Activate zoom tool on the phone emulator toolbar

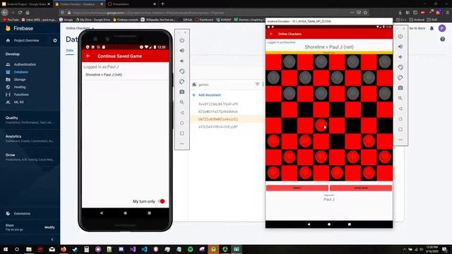182,102
